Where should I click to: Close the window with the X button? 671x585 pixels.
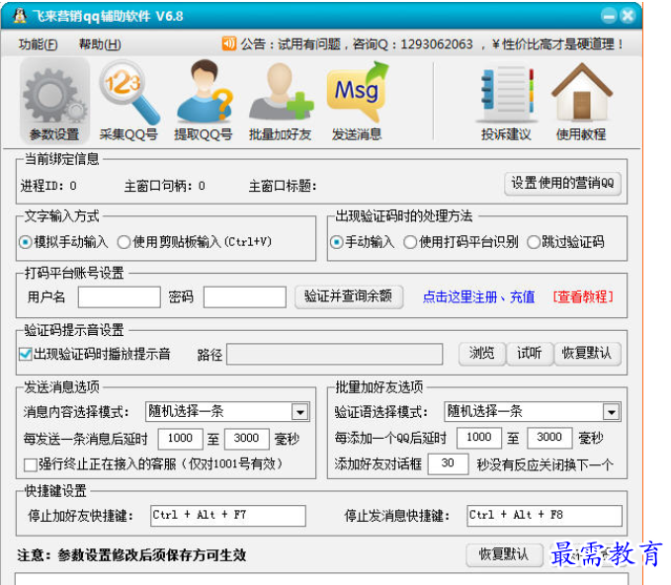[x=628, y=16]
